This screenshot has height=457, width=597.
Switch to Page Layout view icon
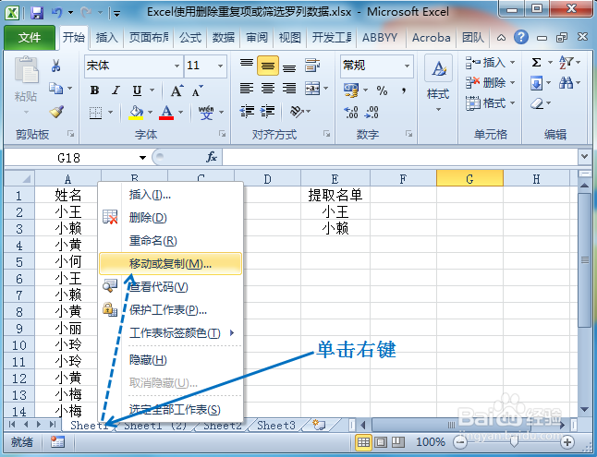pos(381,442)
